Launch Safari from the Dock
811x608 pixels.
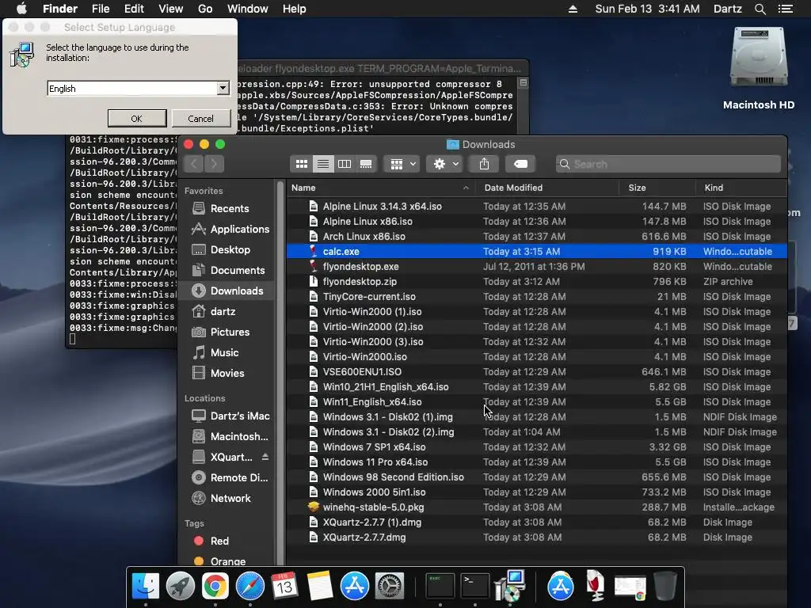[x=249, y=587]
